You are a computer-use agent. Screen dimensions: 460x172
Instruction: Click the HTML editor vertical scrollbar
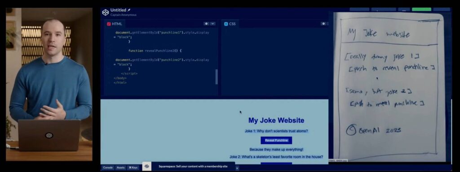pyautogui.click(x=217, y=77)
